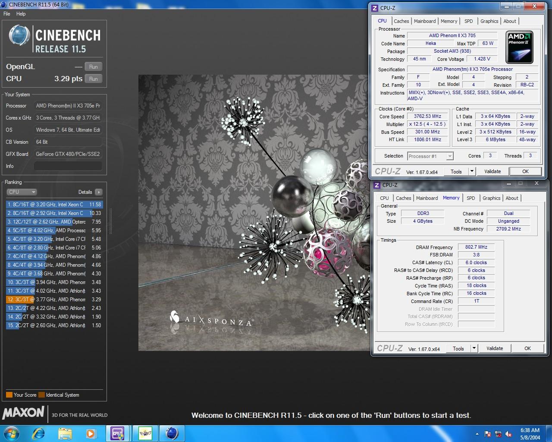Click Validate in top CPU-Z window
The image size is (552, 442).
click(x=492, y=171)
